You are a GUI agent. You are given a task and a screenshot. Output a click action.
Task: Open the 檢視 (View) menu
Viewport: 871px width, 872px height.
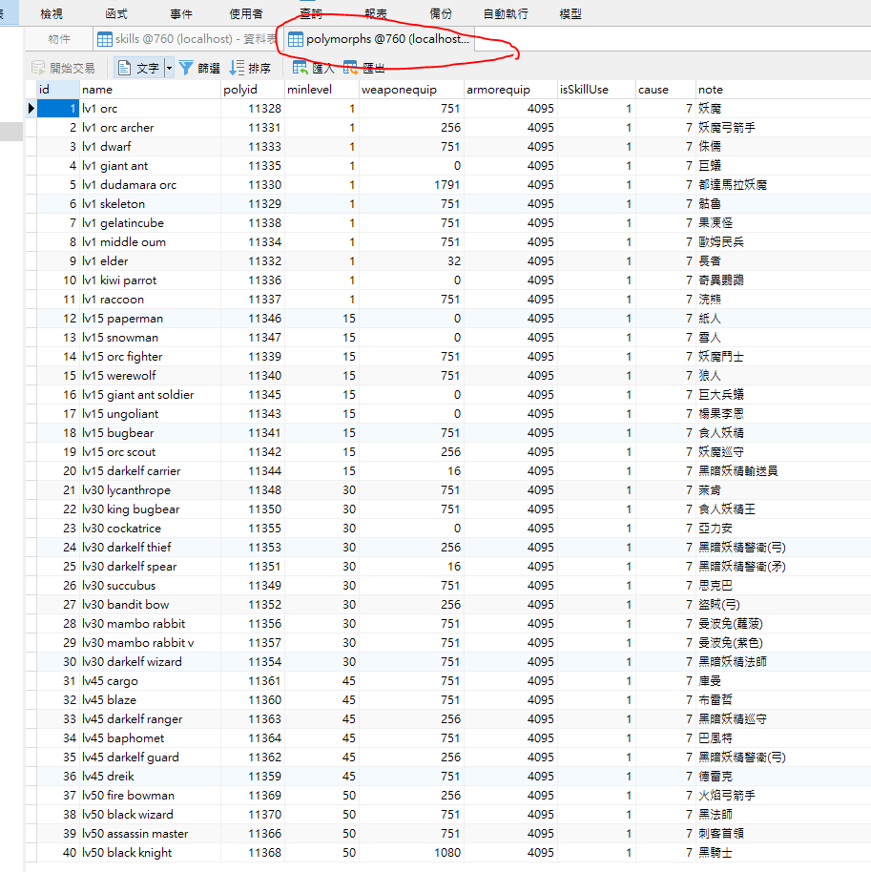(52, 13)
